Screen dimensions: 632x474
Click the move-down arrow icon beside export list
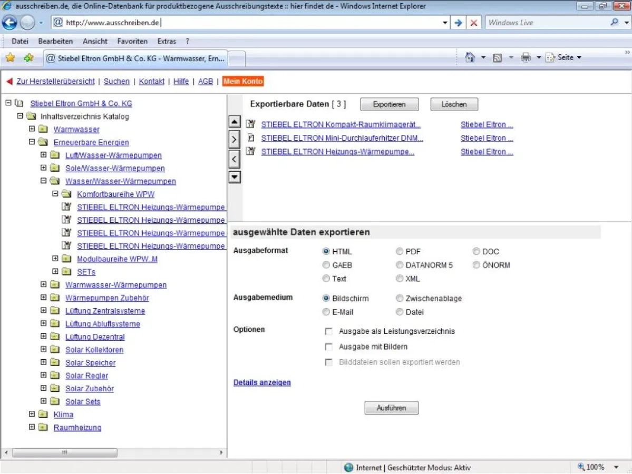pos(235,177)
